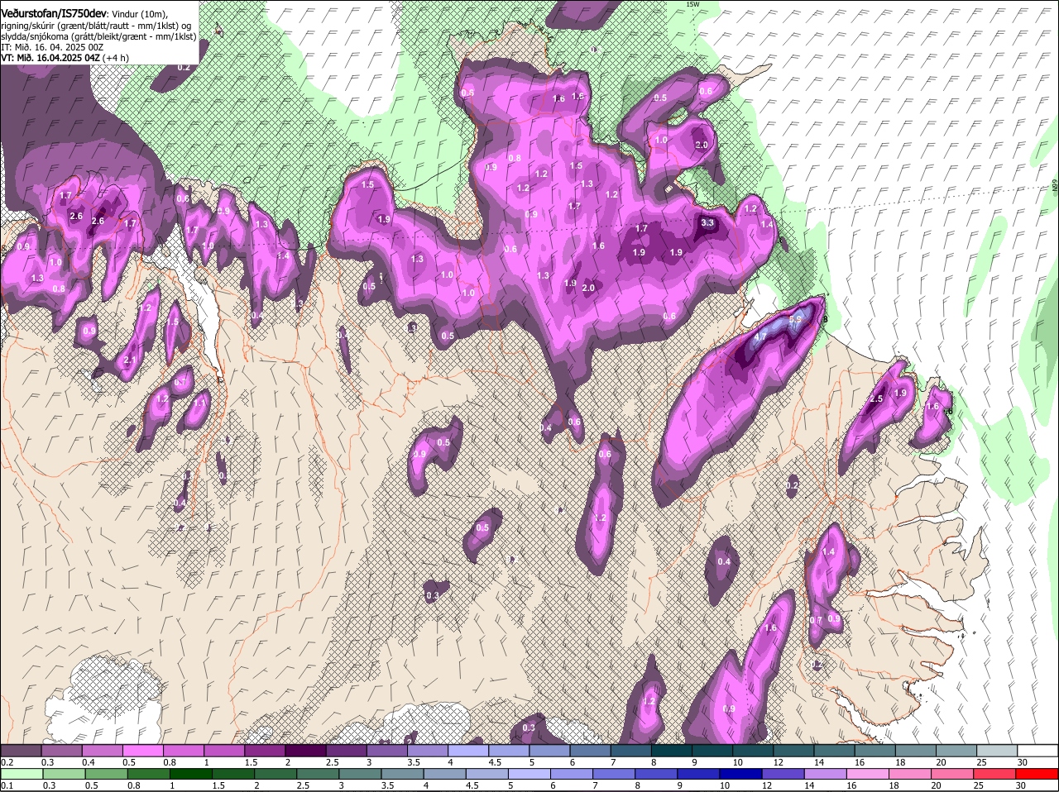
Task: Pick upper legend pale grey swatch between 25 and 30
Action: (x=996, y=750)
